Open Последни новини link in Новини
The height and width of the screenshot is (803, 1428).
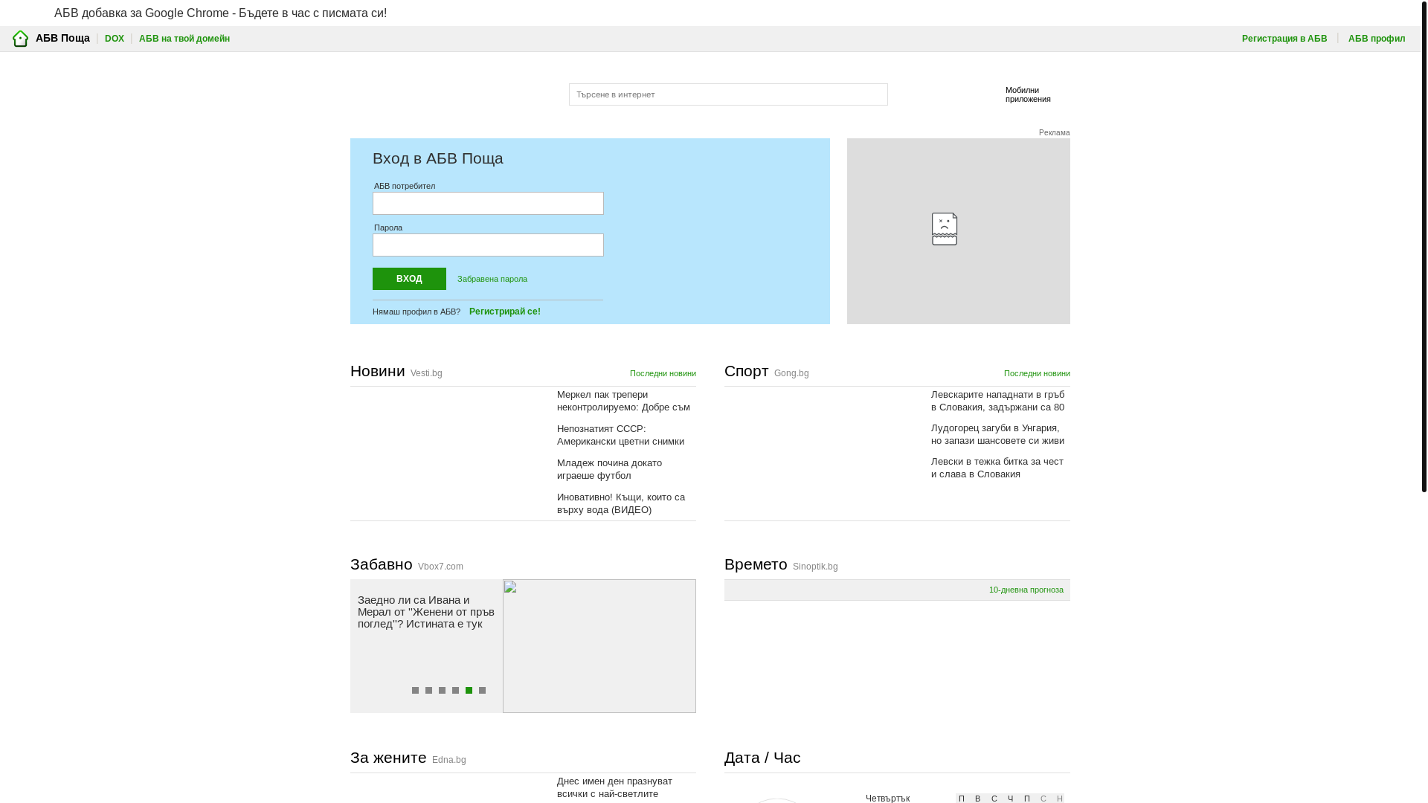(x=663, y=373)
